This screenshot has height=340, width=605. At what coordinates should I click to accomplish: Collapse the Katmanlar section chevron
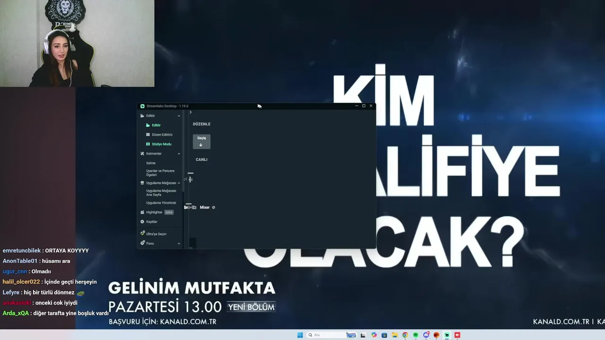179,153
